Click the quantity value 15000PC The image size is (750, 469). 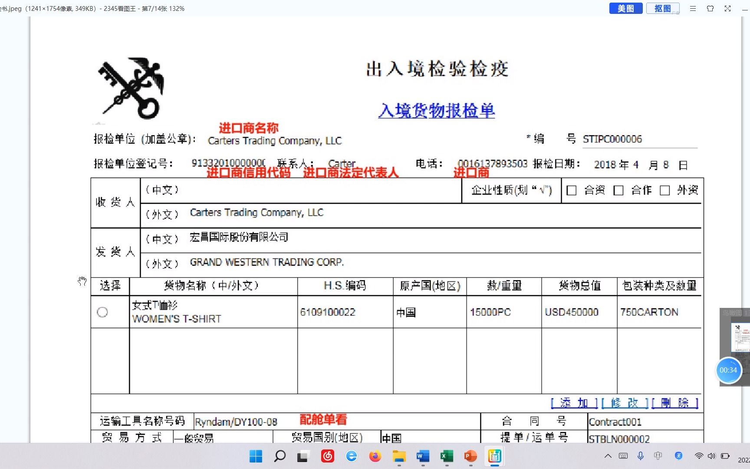[490, 312]
